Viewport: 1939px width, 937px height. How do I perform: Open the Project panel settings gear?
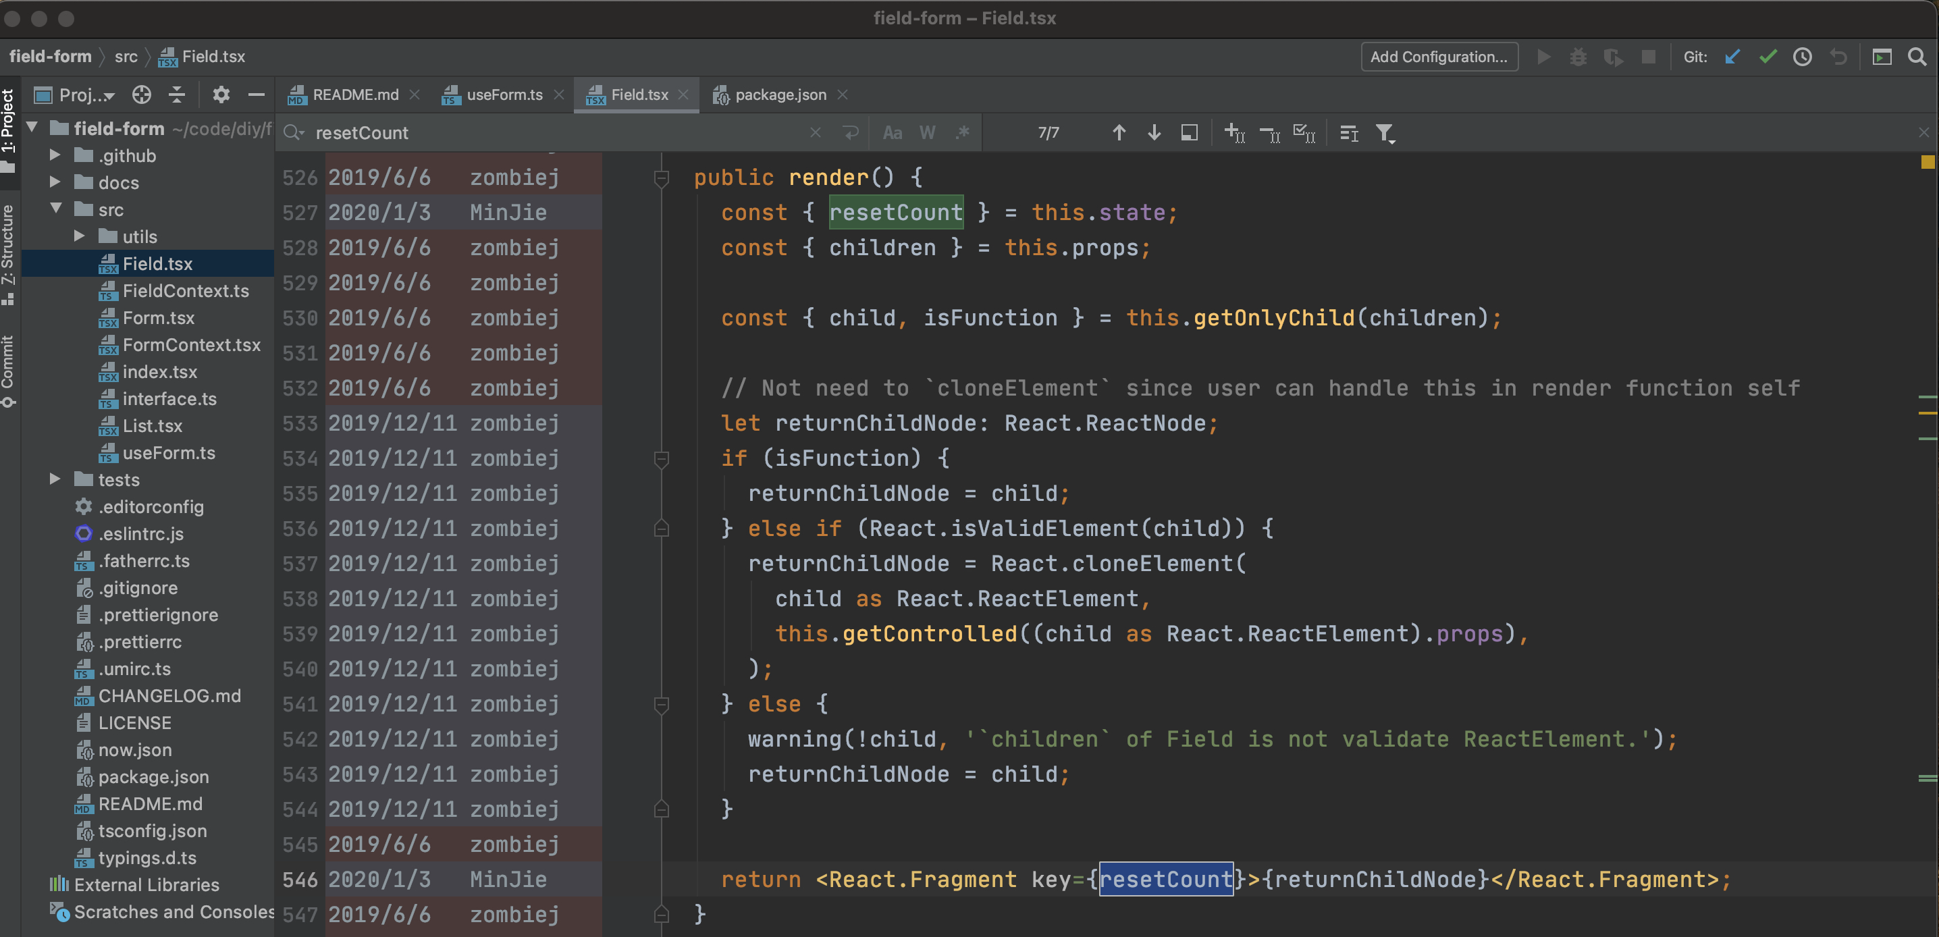click(221, 94)
